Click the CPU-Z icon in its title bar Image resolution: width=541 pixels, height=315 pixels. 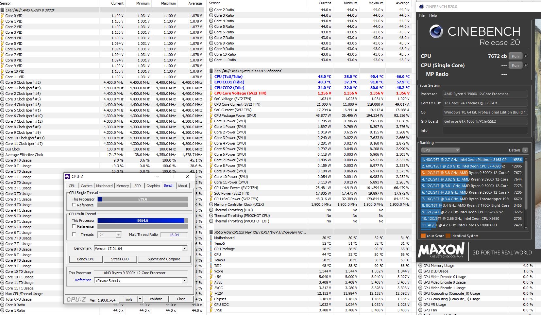67,177
